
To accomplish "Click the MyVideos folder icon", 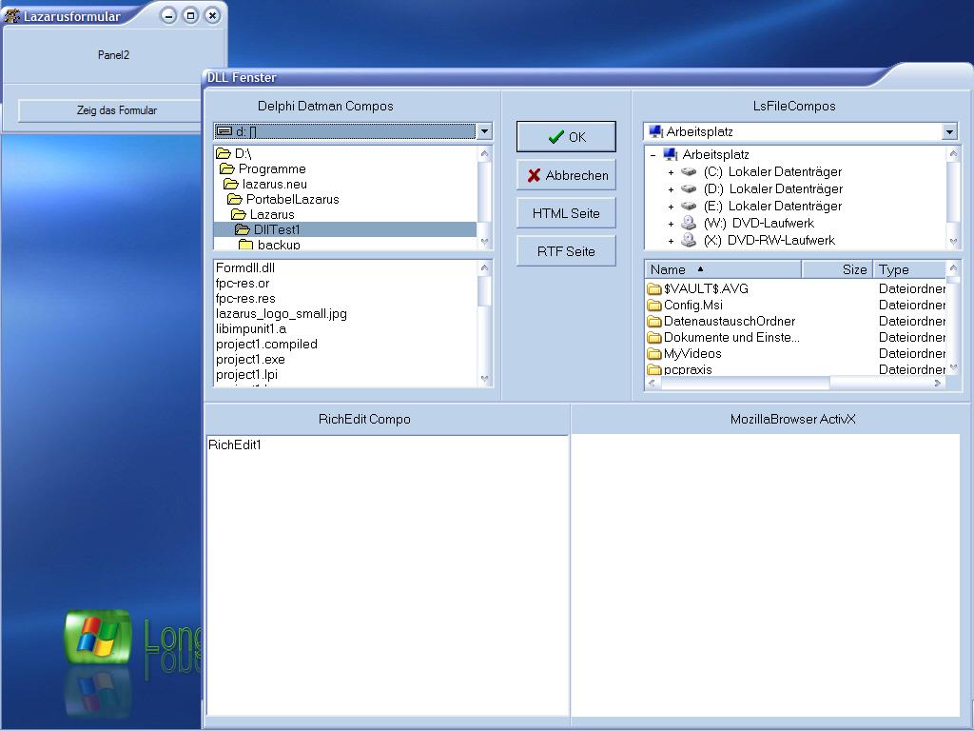I will pos(654,354).
